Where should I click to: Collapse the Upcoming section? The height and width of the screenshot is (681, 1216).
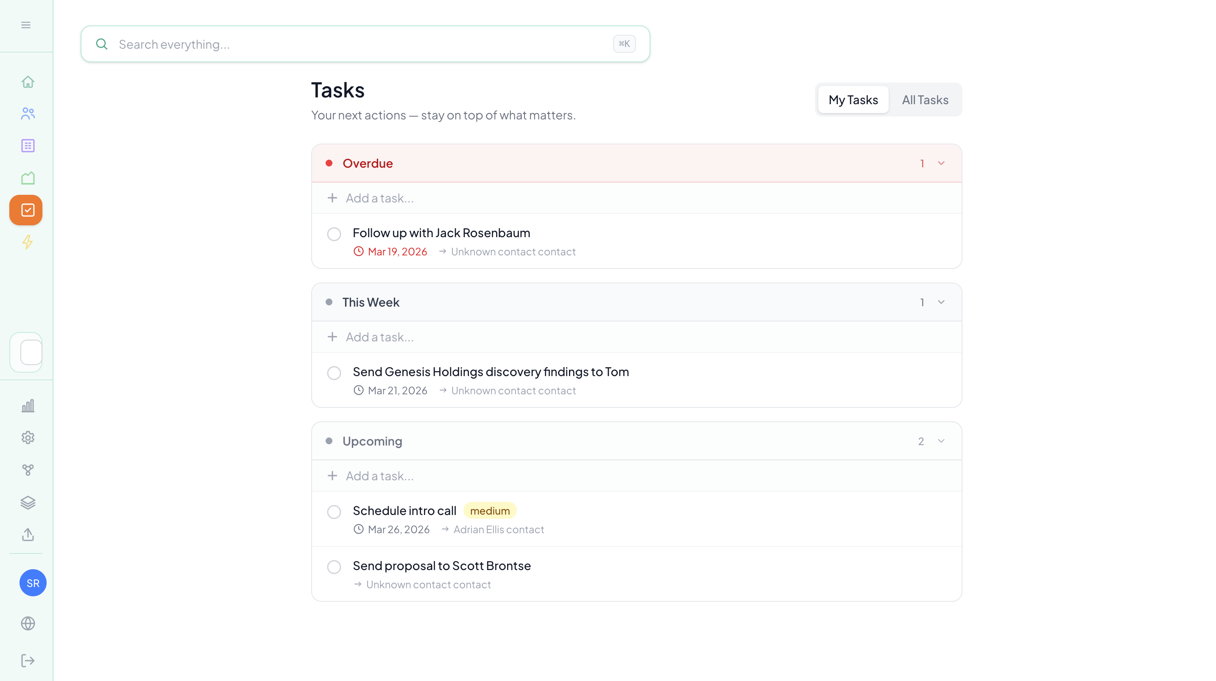tap(941, 441)
